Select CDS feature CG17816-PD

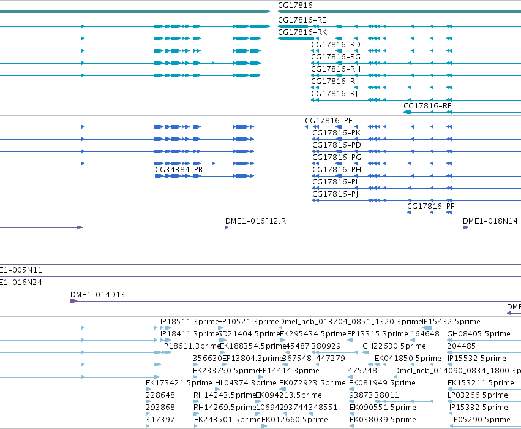(x=337, y=145)
